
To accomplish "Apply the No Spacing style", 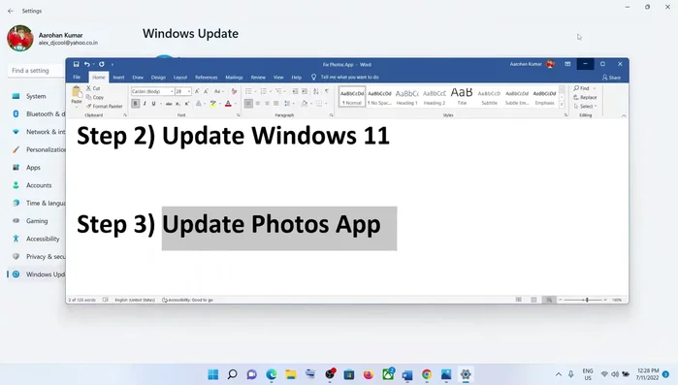I will 379,97.
